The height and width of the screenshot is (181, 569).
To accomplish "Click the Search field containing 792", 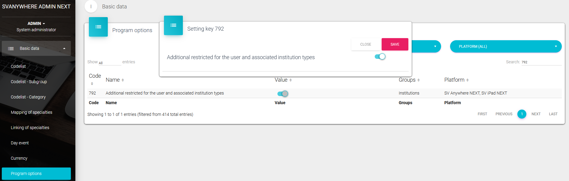I will pyautogui.click(x=541, y=62).
